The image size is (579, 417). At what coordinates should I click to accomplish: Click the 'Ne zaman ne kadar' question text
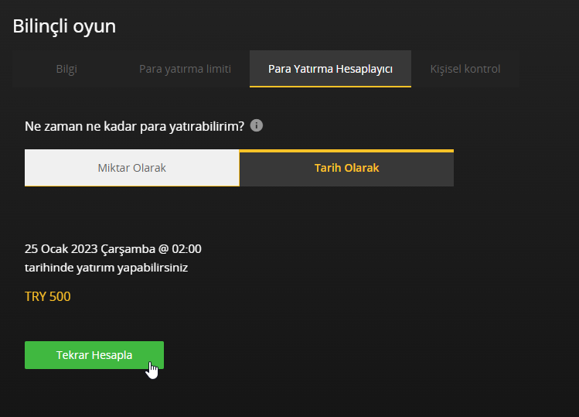pos(135,125)
